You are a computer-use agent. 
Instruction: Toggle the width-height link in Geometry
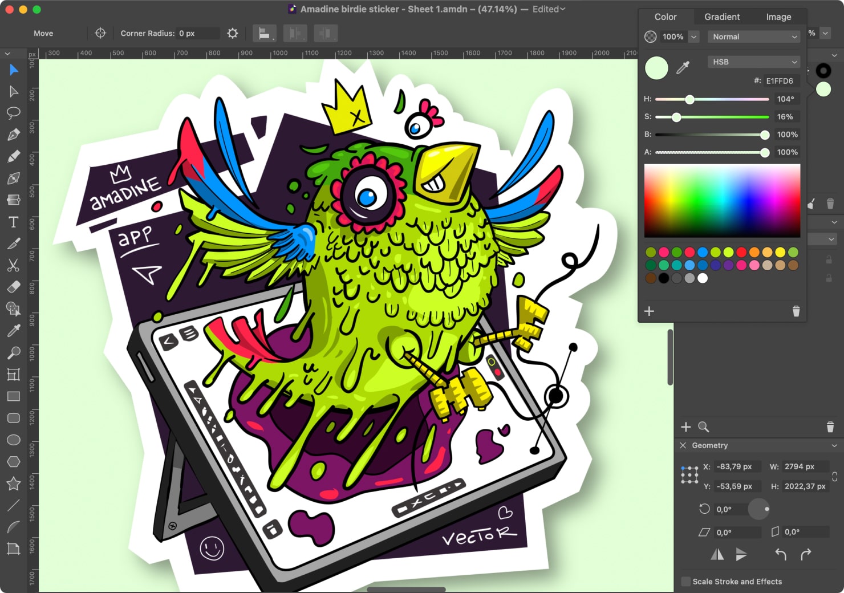tap(834, 476)
